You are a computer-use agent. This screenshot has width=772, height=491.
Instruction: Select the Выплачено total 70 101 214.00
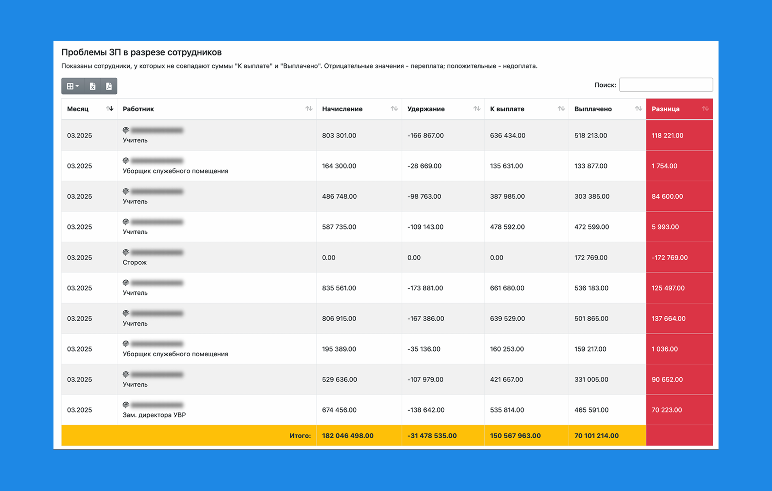[x=596, y=435]
